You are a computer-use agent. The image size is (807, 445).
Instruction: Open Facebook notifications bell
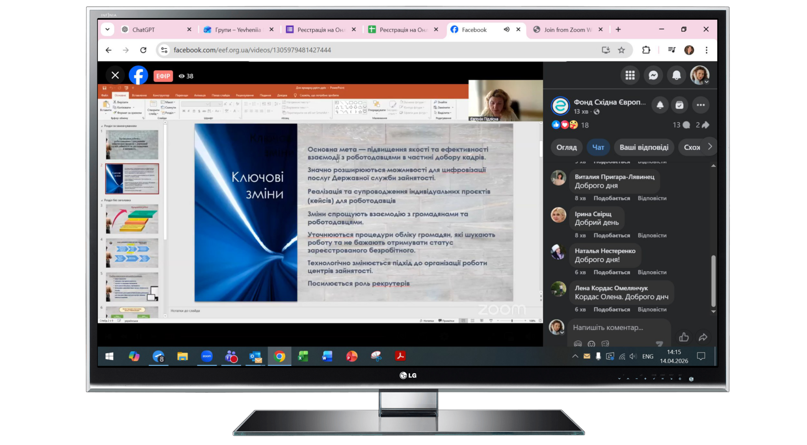(x=676, y=75)
